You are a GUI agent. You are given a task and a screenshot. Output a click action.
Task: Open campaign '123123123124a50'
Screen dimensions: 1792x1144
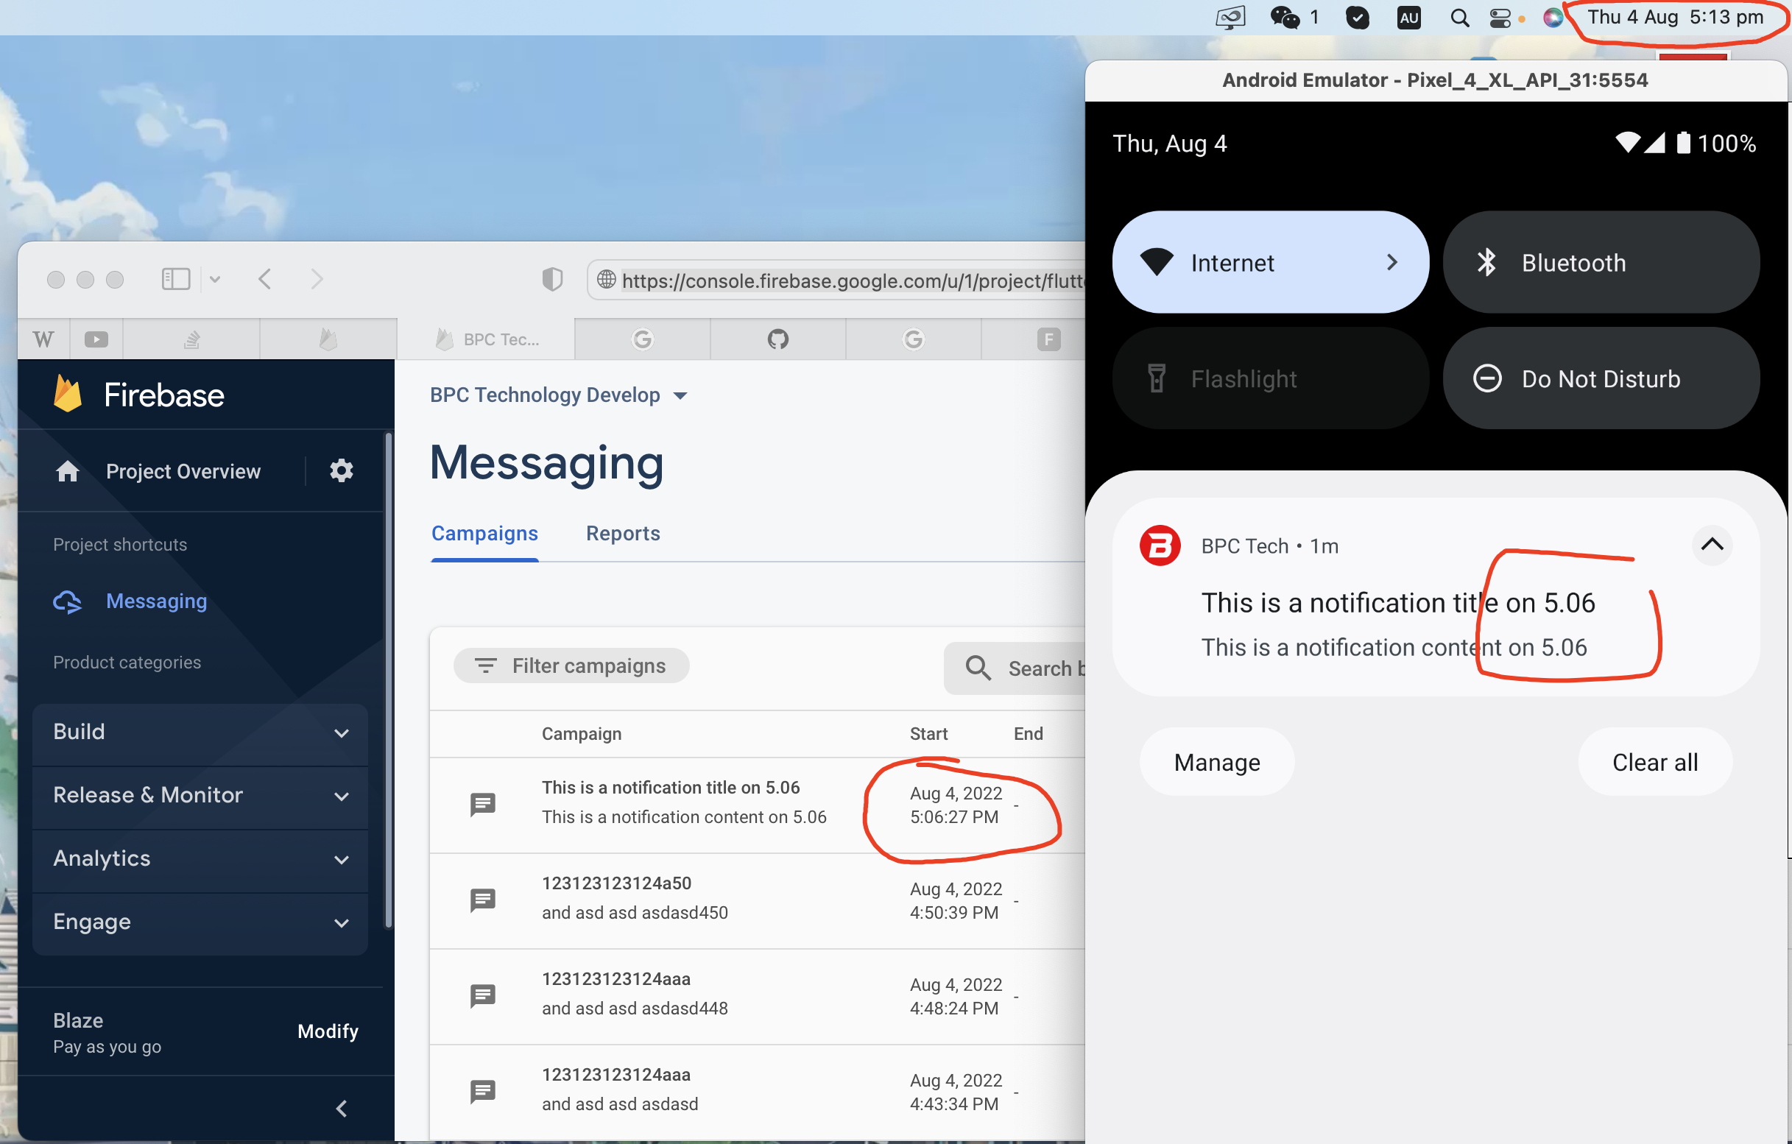[x=616, y=883]
